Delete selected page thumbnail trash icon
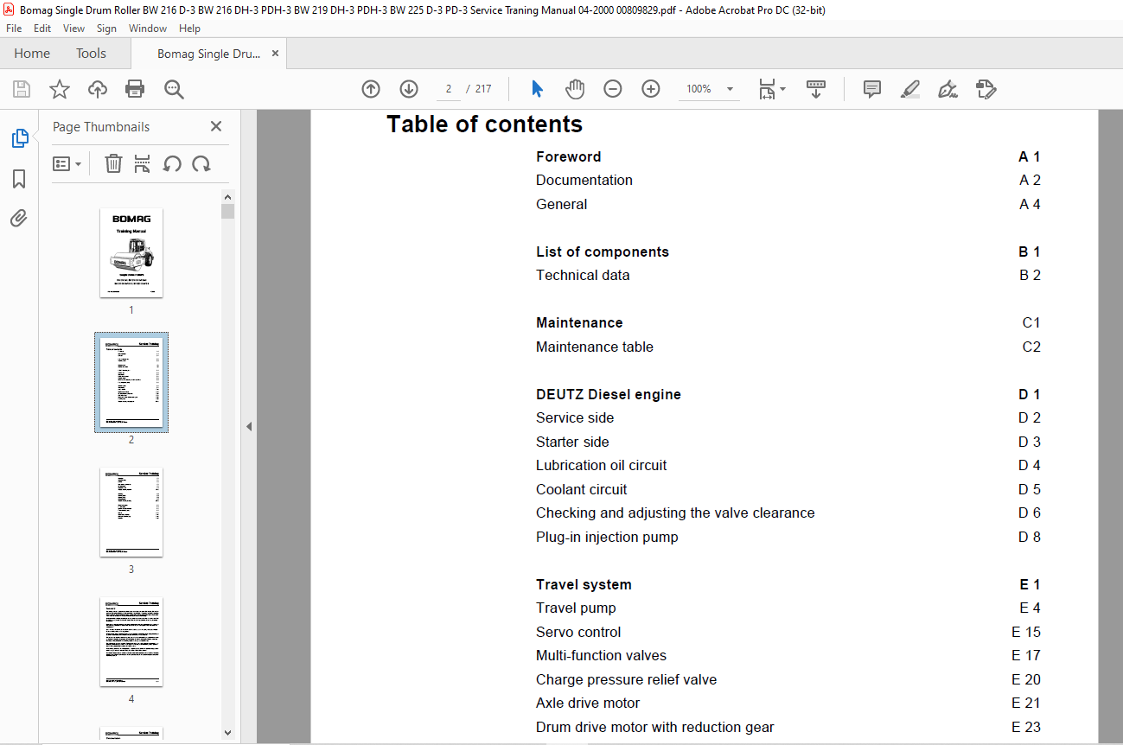This screenshot has height=745, width=1123. pyautogui.click(x=113, y=163)
